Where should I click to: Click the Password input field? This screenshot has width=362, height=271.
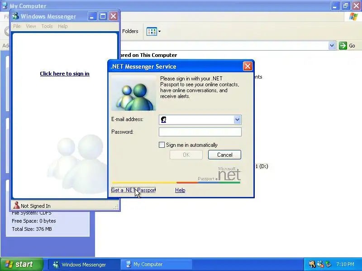point(200,132)
